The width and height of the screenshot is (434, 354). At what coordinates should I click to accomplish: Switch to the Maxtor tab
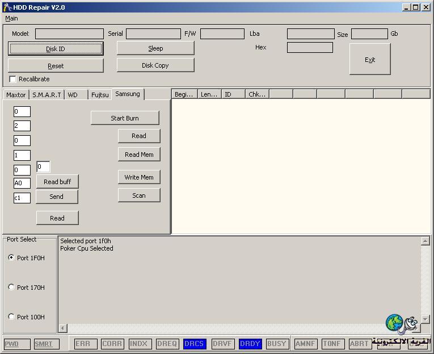click(16, 95)
